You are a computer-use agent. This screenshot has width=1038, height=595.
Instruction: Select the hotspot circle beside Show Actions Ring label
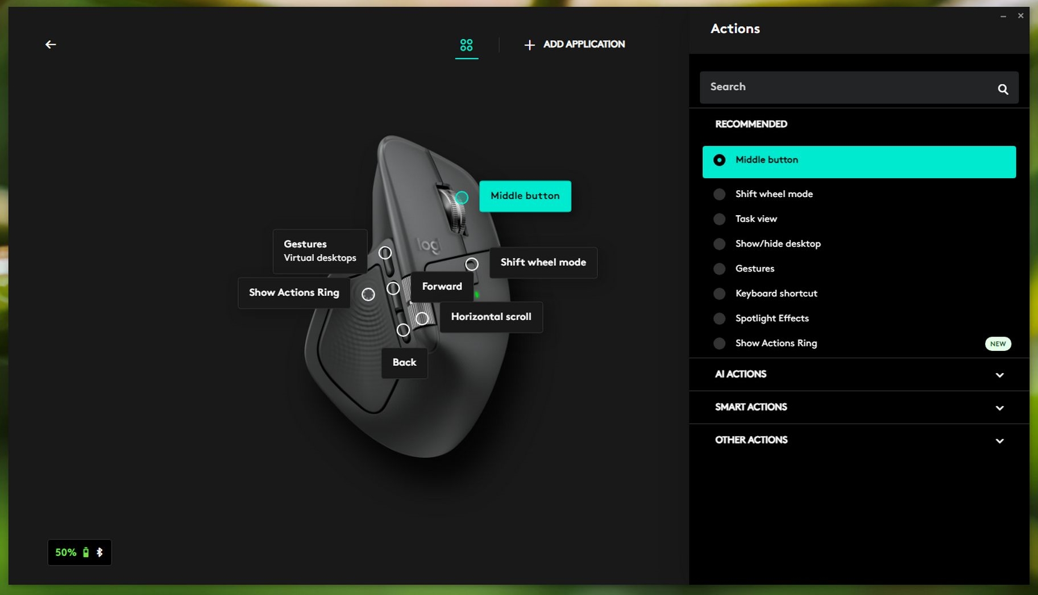coord(368,294)
